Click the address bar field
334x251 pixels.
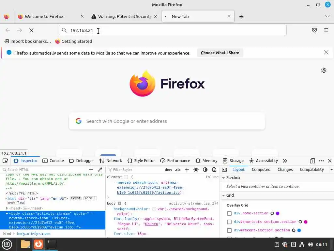point(173,30)
